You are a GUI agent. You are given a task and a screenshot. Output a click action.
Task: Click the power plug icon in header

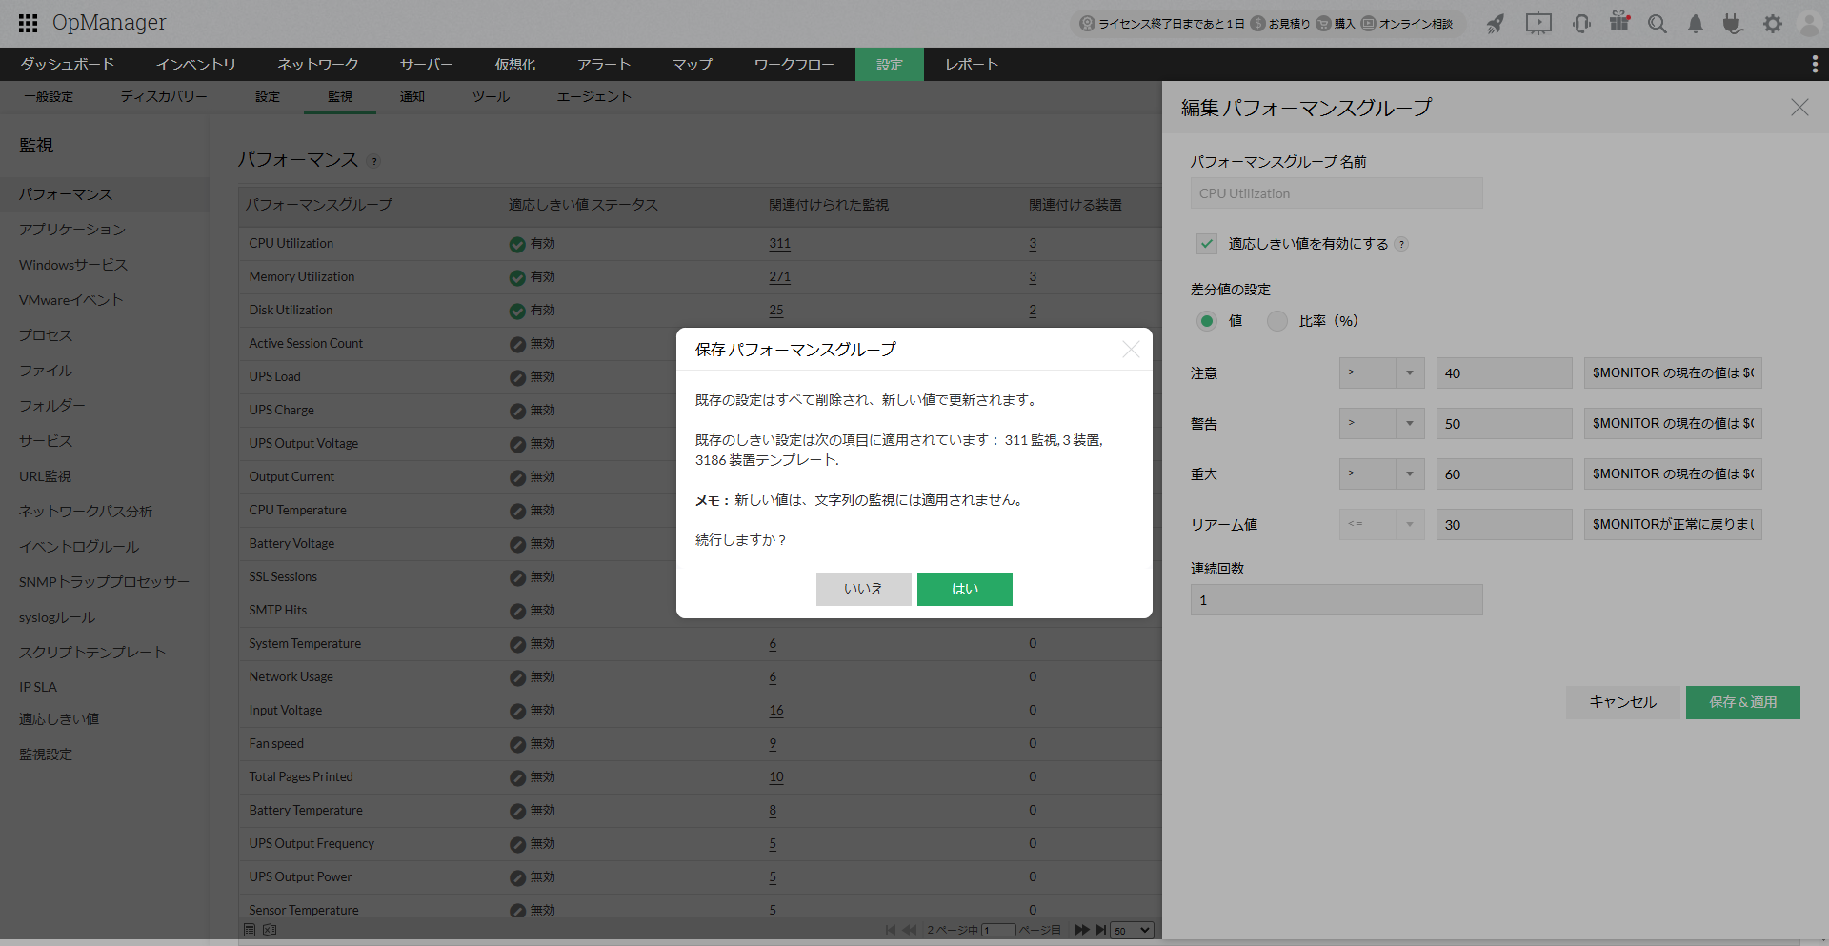[1733, 24]
